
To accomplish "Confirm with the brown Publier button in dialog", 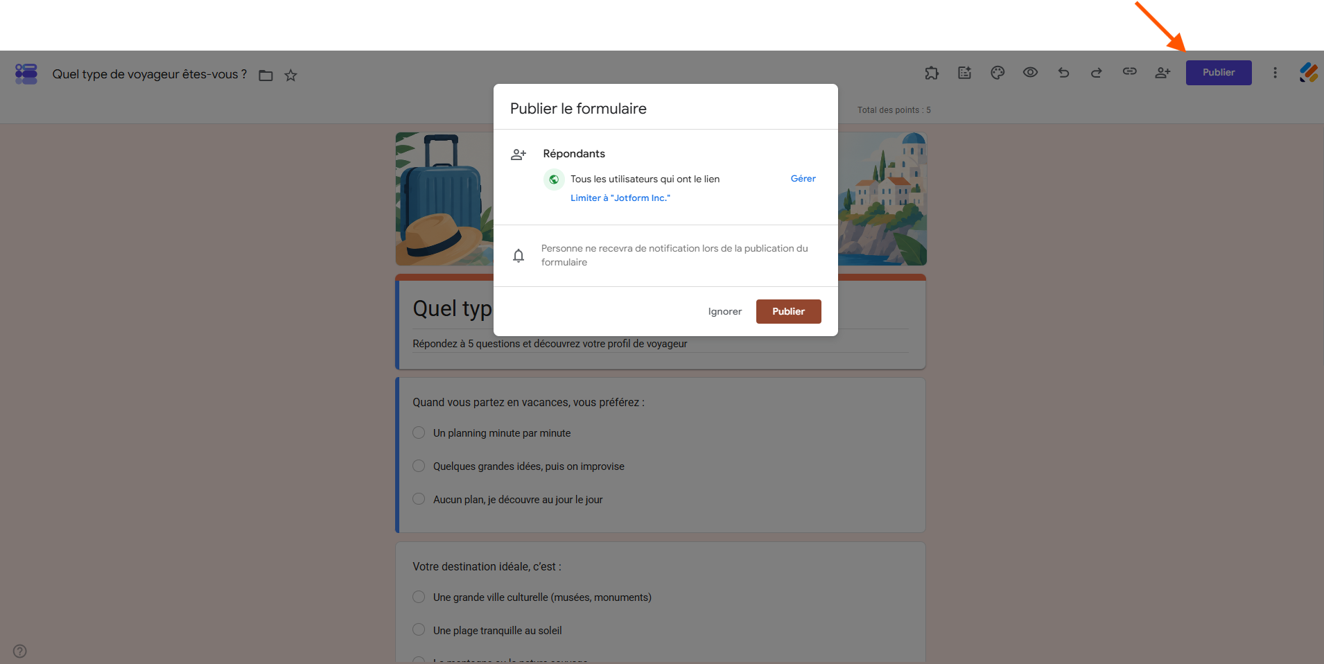I will coord(788,312).
